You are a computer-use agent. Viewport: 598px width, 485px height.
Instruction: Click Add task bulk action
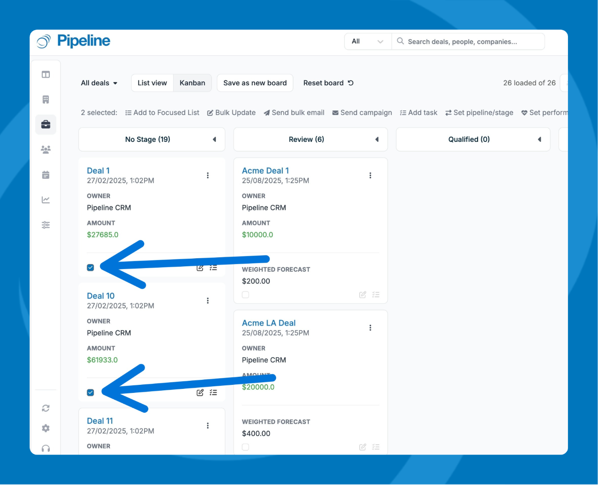[418, 113]
